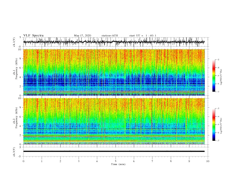Click the "ch.1(V)" axis label
234x181 pixels.
pyautogui.click(x=14, y=42)
